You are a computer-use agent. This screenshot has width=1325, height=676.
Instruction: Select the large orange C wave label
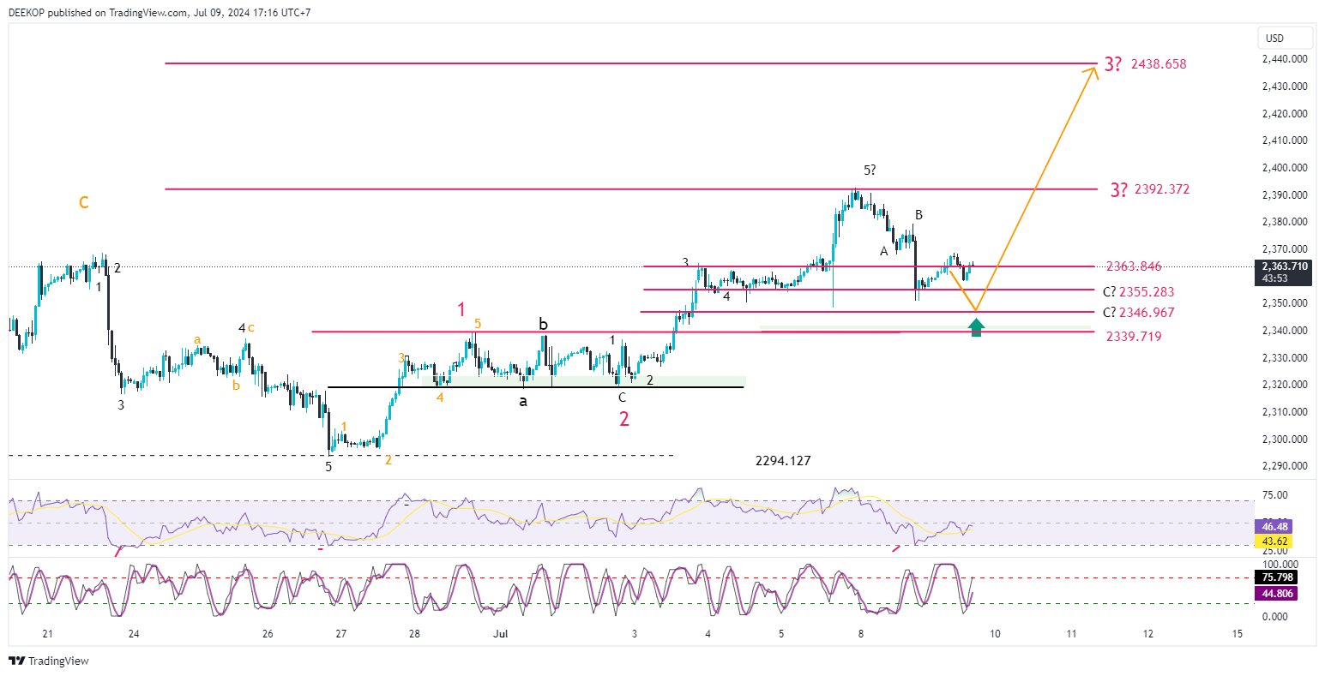[84, 202]
